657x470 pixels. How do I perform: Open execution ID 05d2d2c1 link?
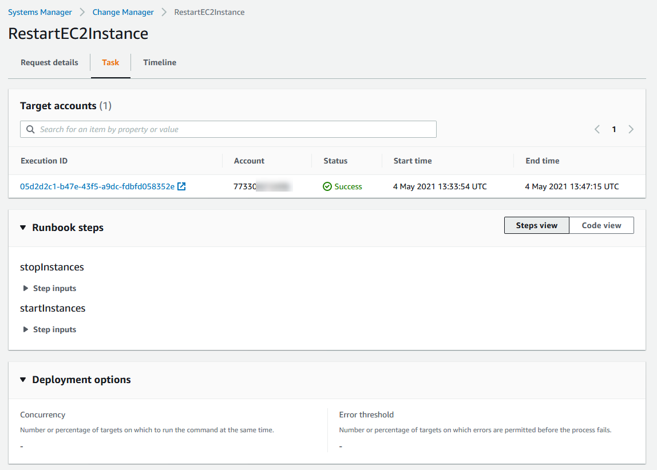[x=97, y=186]
